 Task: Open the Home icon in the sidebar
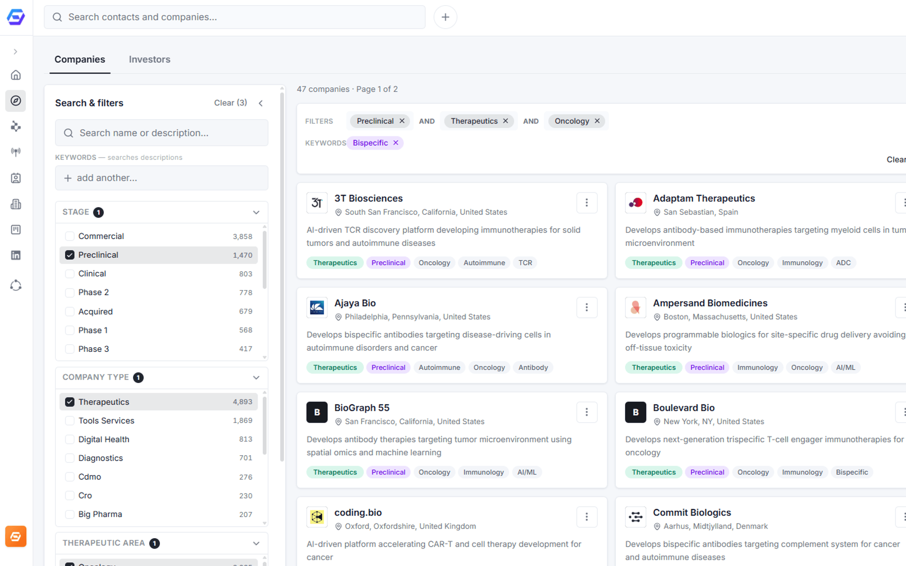tap(16, 75)
